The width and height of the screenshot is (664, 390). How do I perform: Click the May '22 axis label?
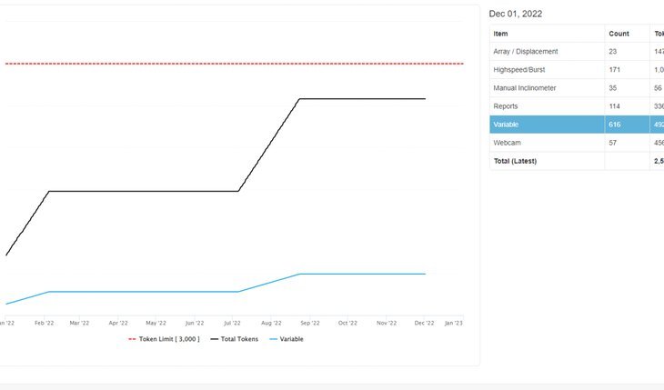click(x=156, y=323)
